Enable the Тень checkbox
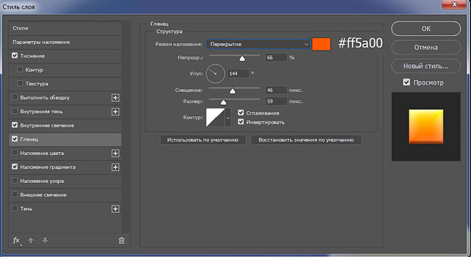Image resolution: width=471 pixels, height=257 pixels. tap(14, 208)
